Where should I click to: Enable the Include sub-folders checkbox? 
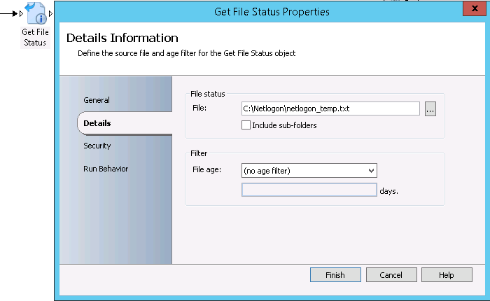[x=246, y=125]
